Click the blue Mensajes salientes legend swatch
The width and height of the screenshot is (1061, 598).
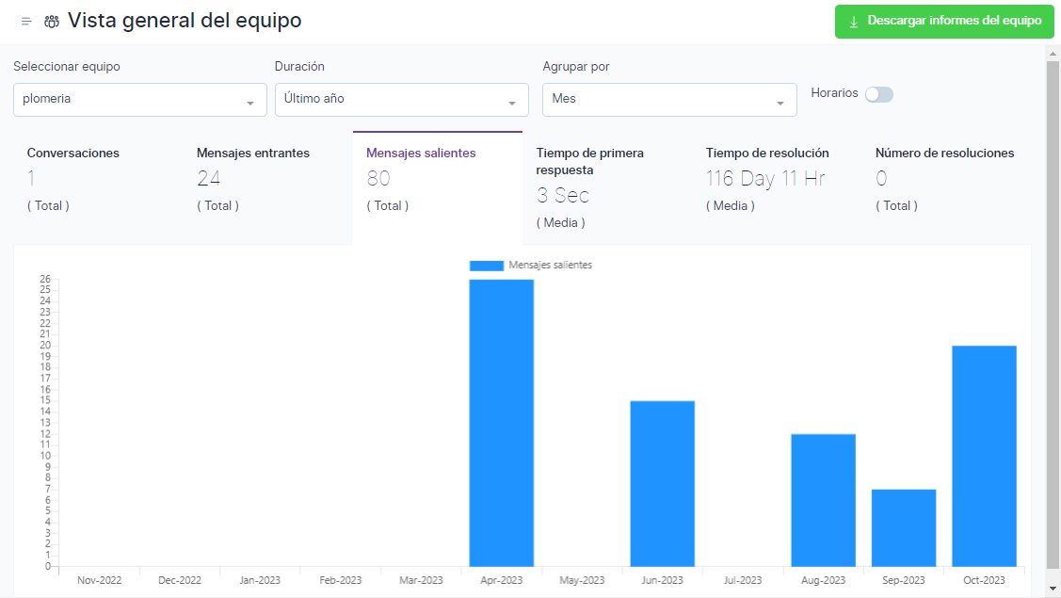(487, 266)
